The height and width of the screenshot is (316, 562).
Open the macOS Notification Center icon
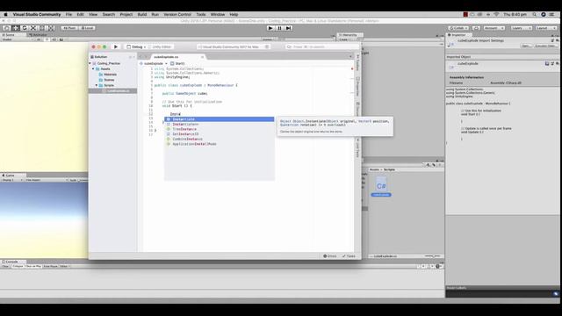(x=552, y=14)
